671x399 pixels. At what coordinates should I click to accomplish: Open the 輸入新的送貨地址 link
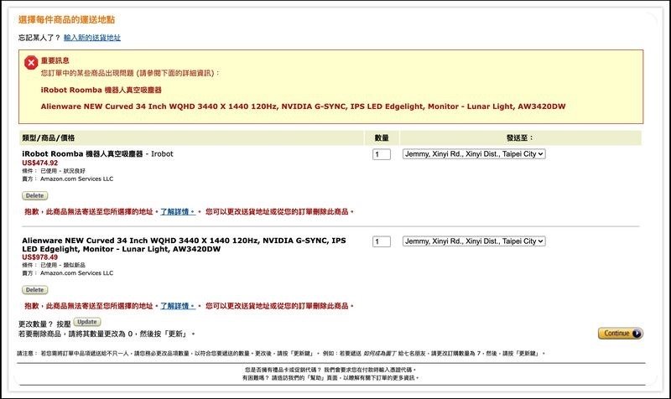(x=92, y=38)
